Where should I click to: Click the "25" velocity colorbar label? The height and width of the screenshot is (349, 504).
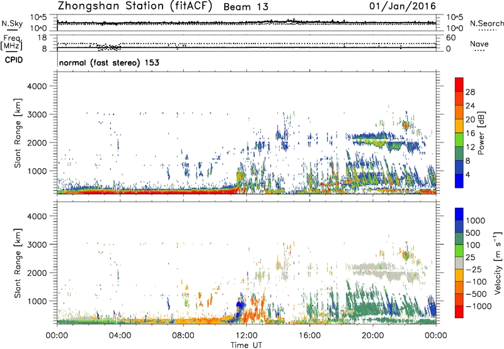[x=470, y=258]
